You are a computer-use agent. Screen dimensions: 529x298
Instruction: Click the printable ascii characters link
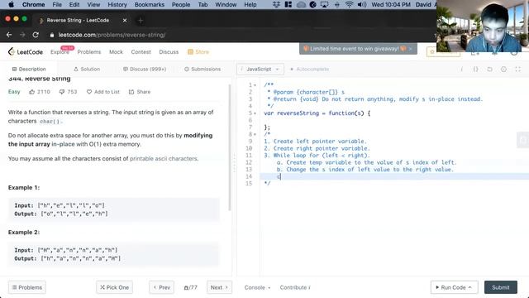tap(164, 158)
